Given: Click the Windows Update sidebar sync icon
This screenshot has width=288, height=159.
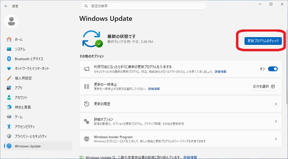Looking at the screenshot, I should tap(9, 146).
